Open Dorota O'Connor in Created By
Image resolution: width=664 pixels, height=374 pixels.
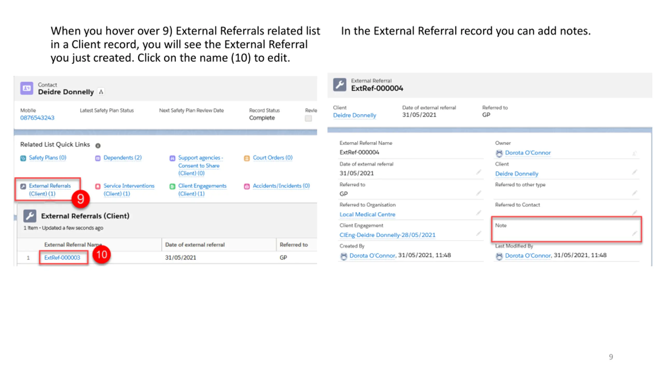(x=372, y=256)
